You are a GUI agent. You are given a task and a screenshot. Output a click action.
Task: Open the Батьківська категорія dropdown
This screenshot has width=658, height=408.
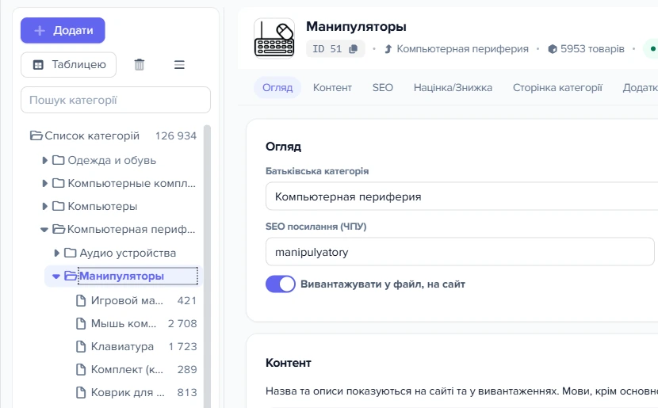point(461,196)
